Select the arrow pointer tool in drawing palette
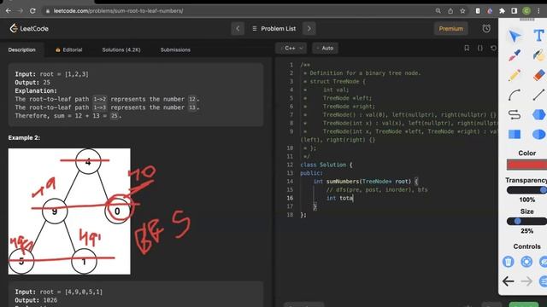Screen dimensions: 547x307 [515, 36]
